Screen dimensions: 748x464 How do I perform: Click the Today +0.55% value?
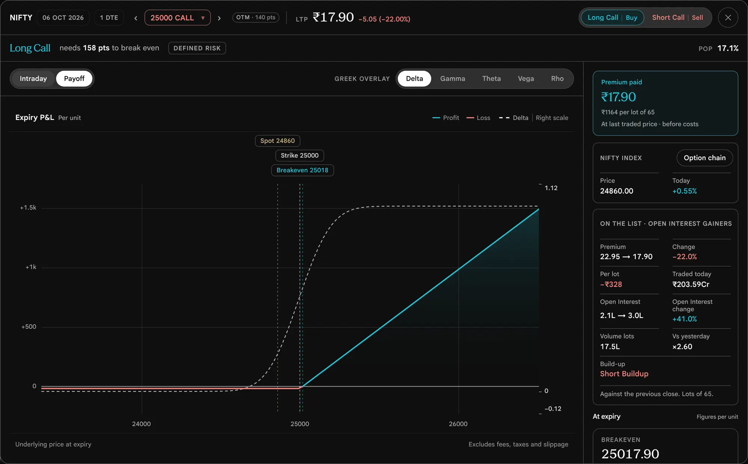tap(684, 191)
